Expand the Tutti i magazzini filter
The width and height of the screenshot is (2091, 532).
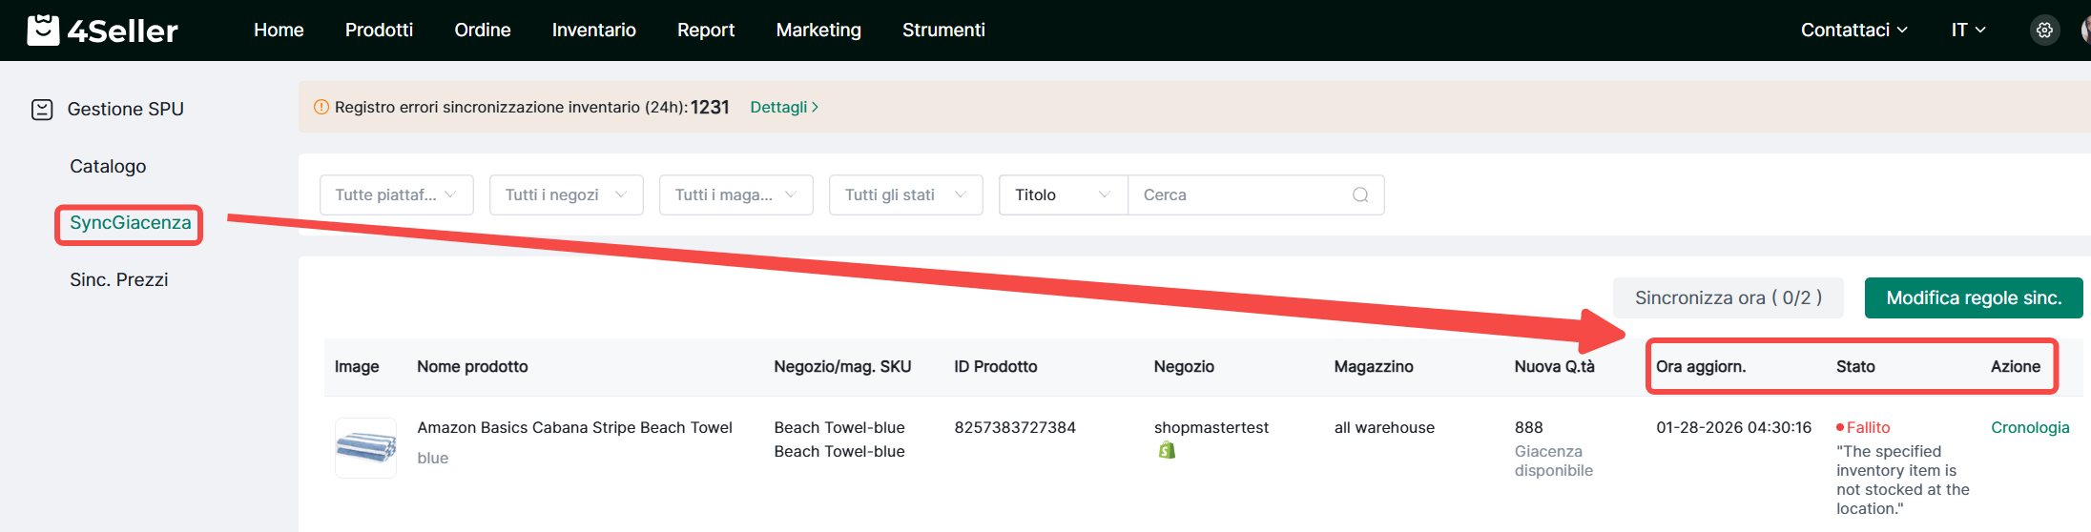coord(735,195)
